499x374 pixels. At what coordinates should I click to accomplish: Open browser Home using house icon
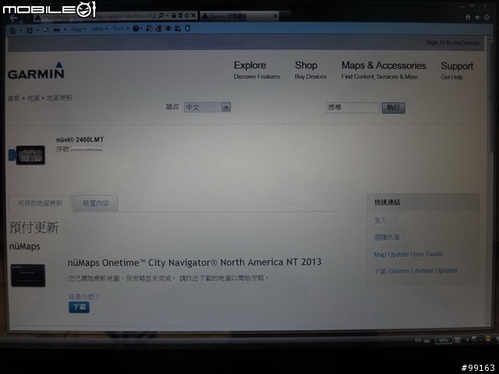pos(468,17)
